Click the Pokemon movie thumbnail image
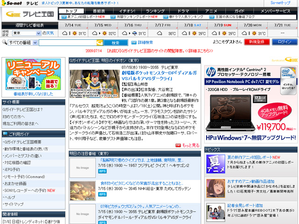299x224 pixels. coord(95,84)
